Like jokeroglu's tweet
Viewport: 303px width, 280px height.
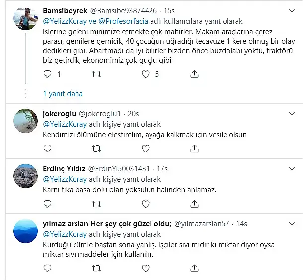point(146,148)
